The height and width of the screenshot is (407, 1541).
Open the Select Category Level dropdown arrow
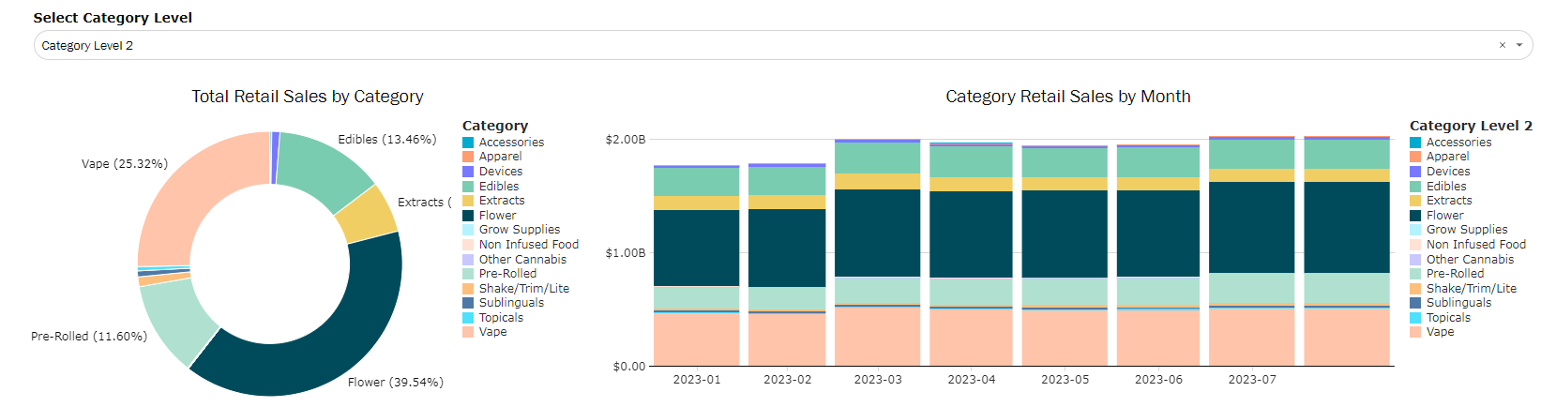click(1519, 45)
